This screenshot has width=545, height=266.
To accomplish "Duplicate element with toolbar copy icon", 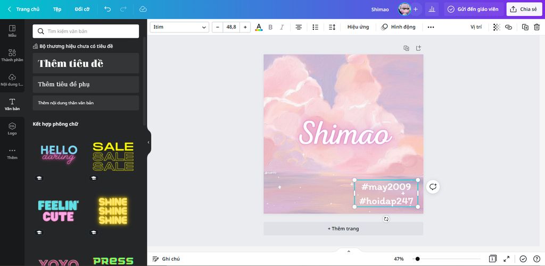I will pos(525,27).
